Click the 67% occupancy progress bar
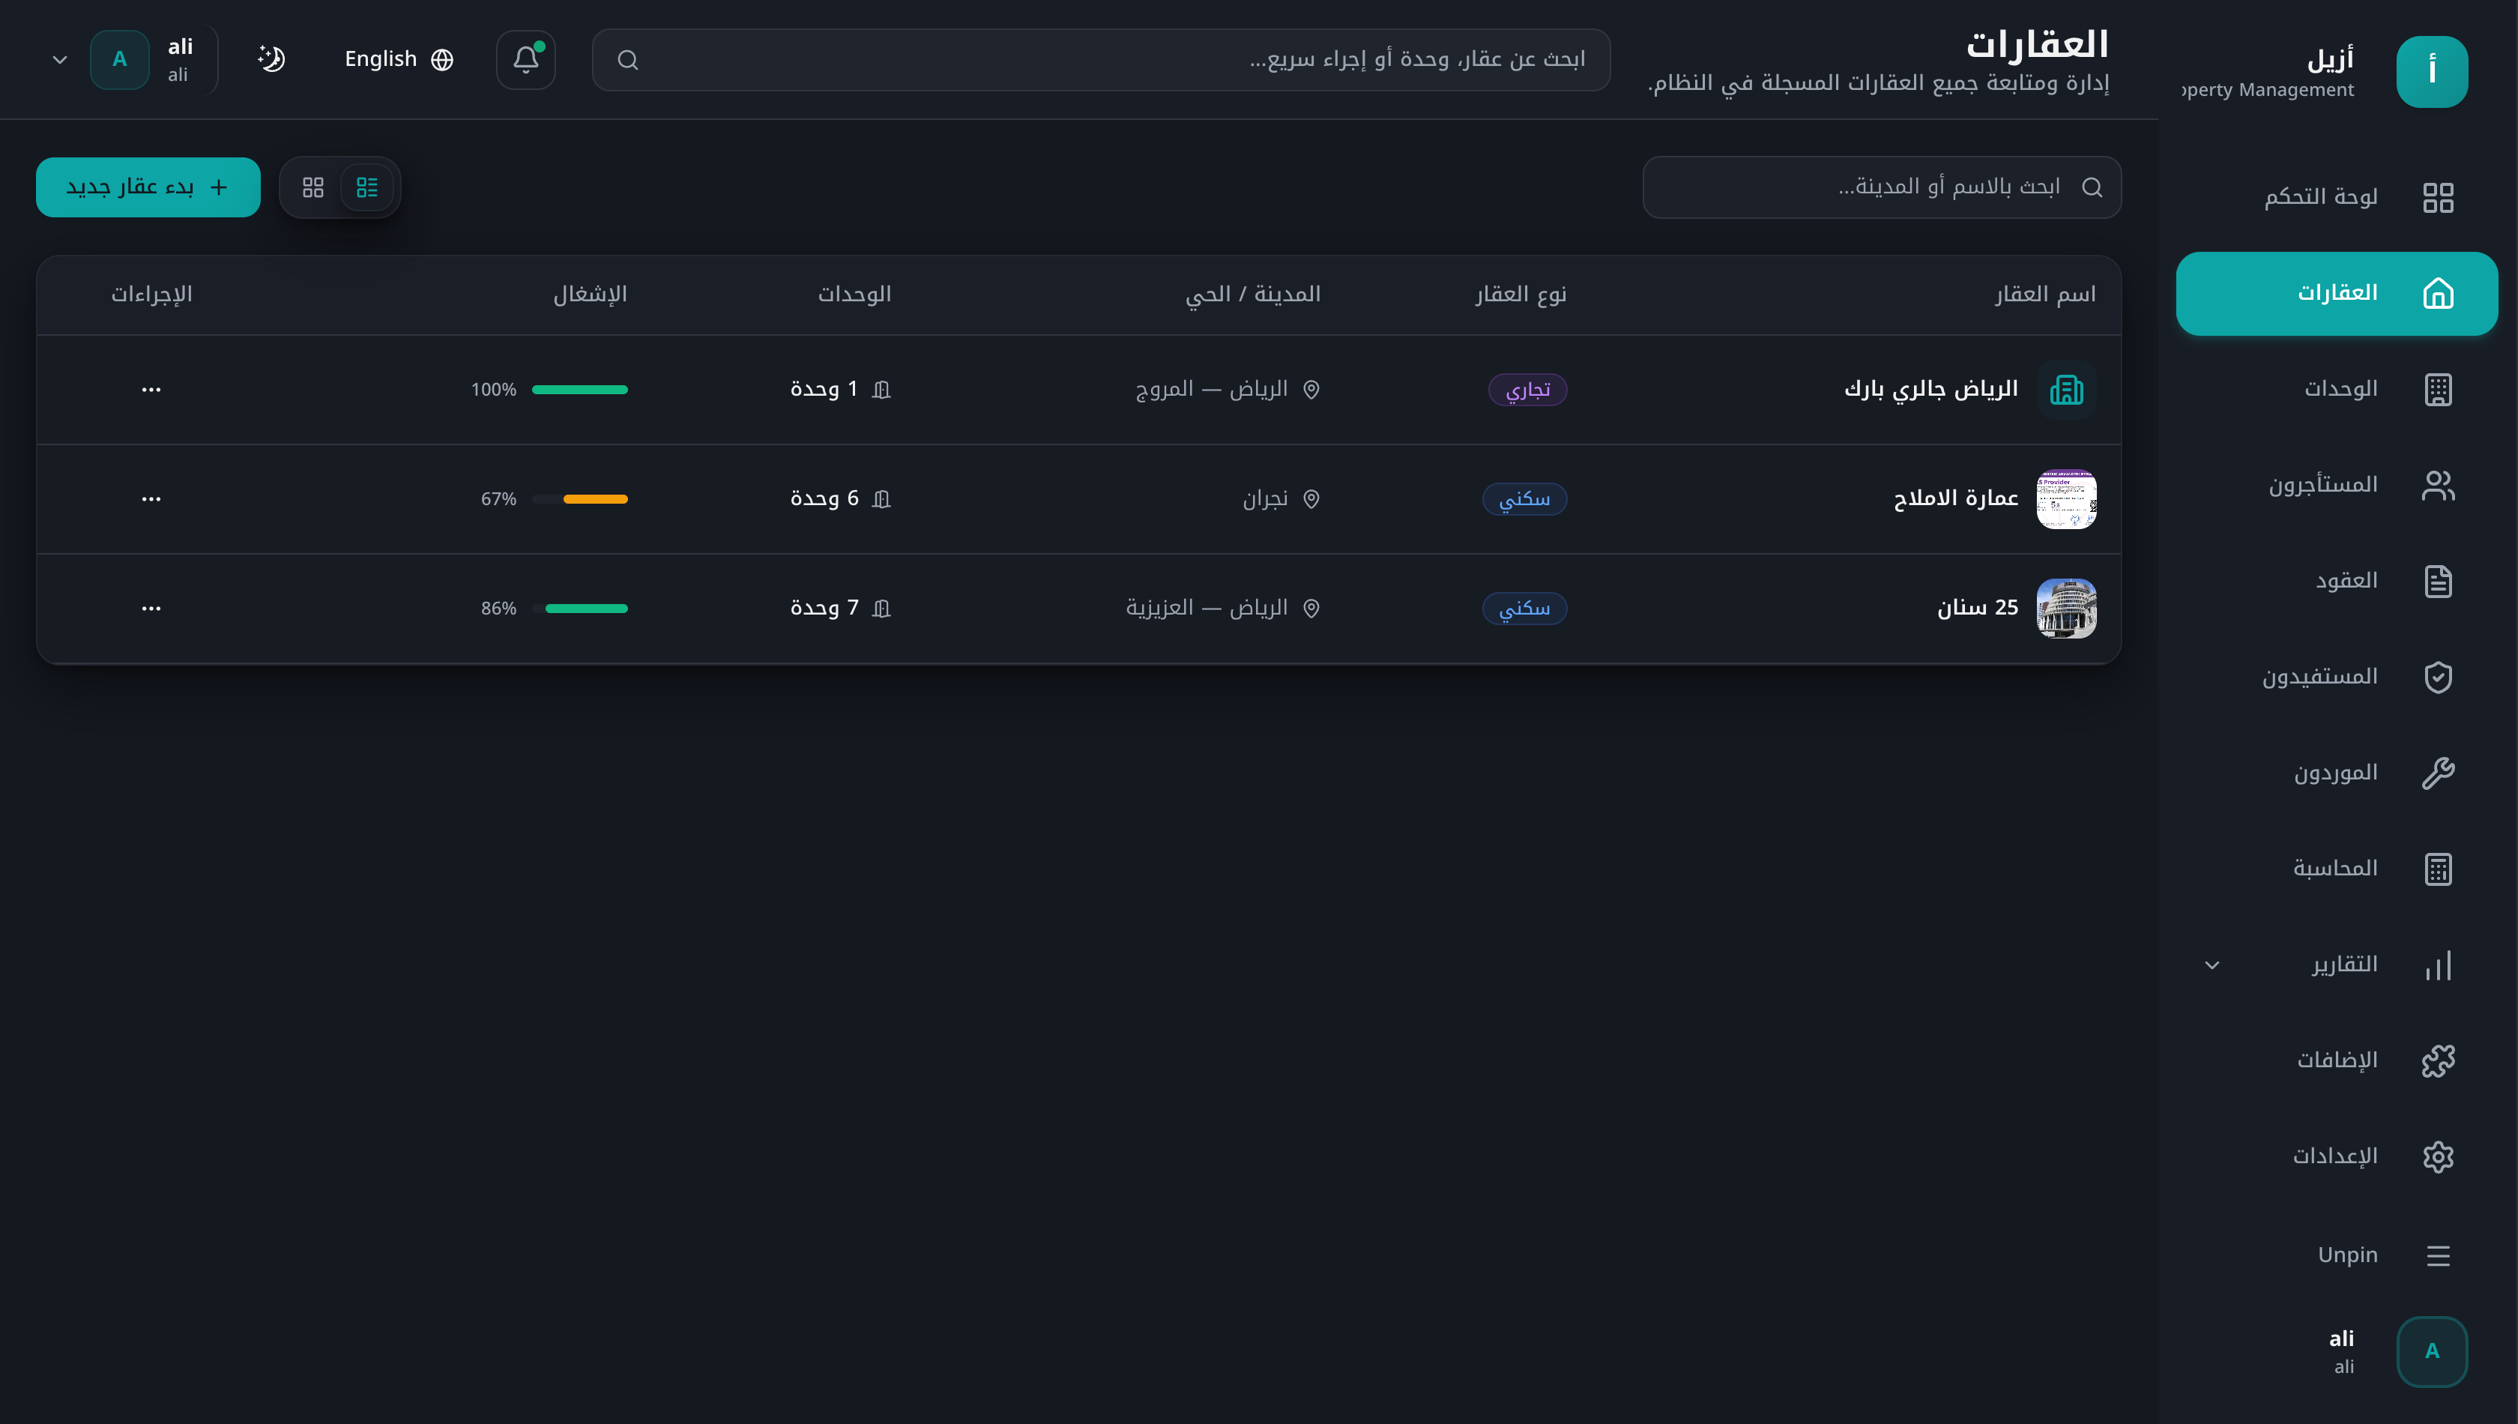 click(x=579, y=499)
